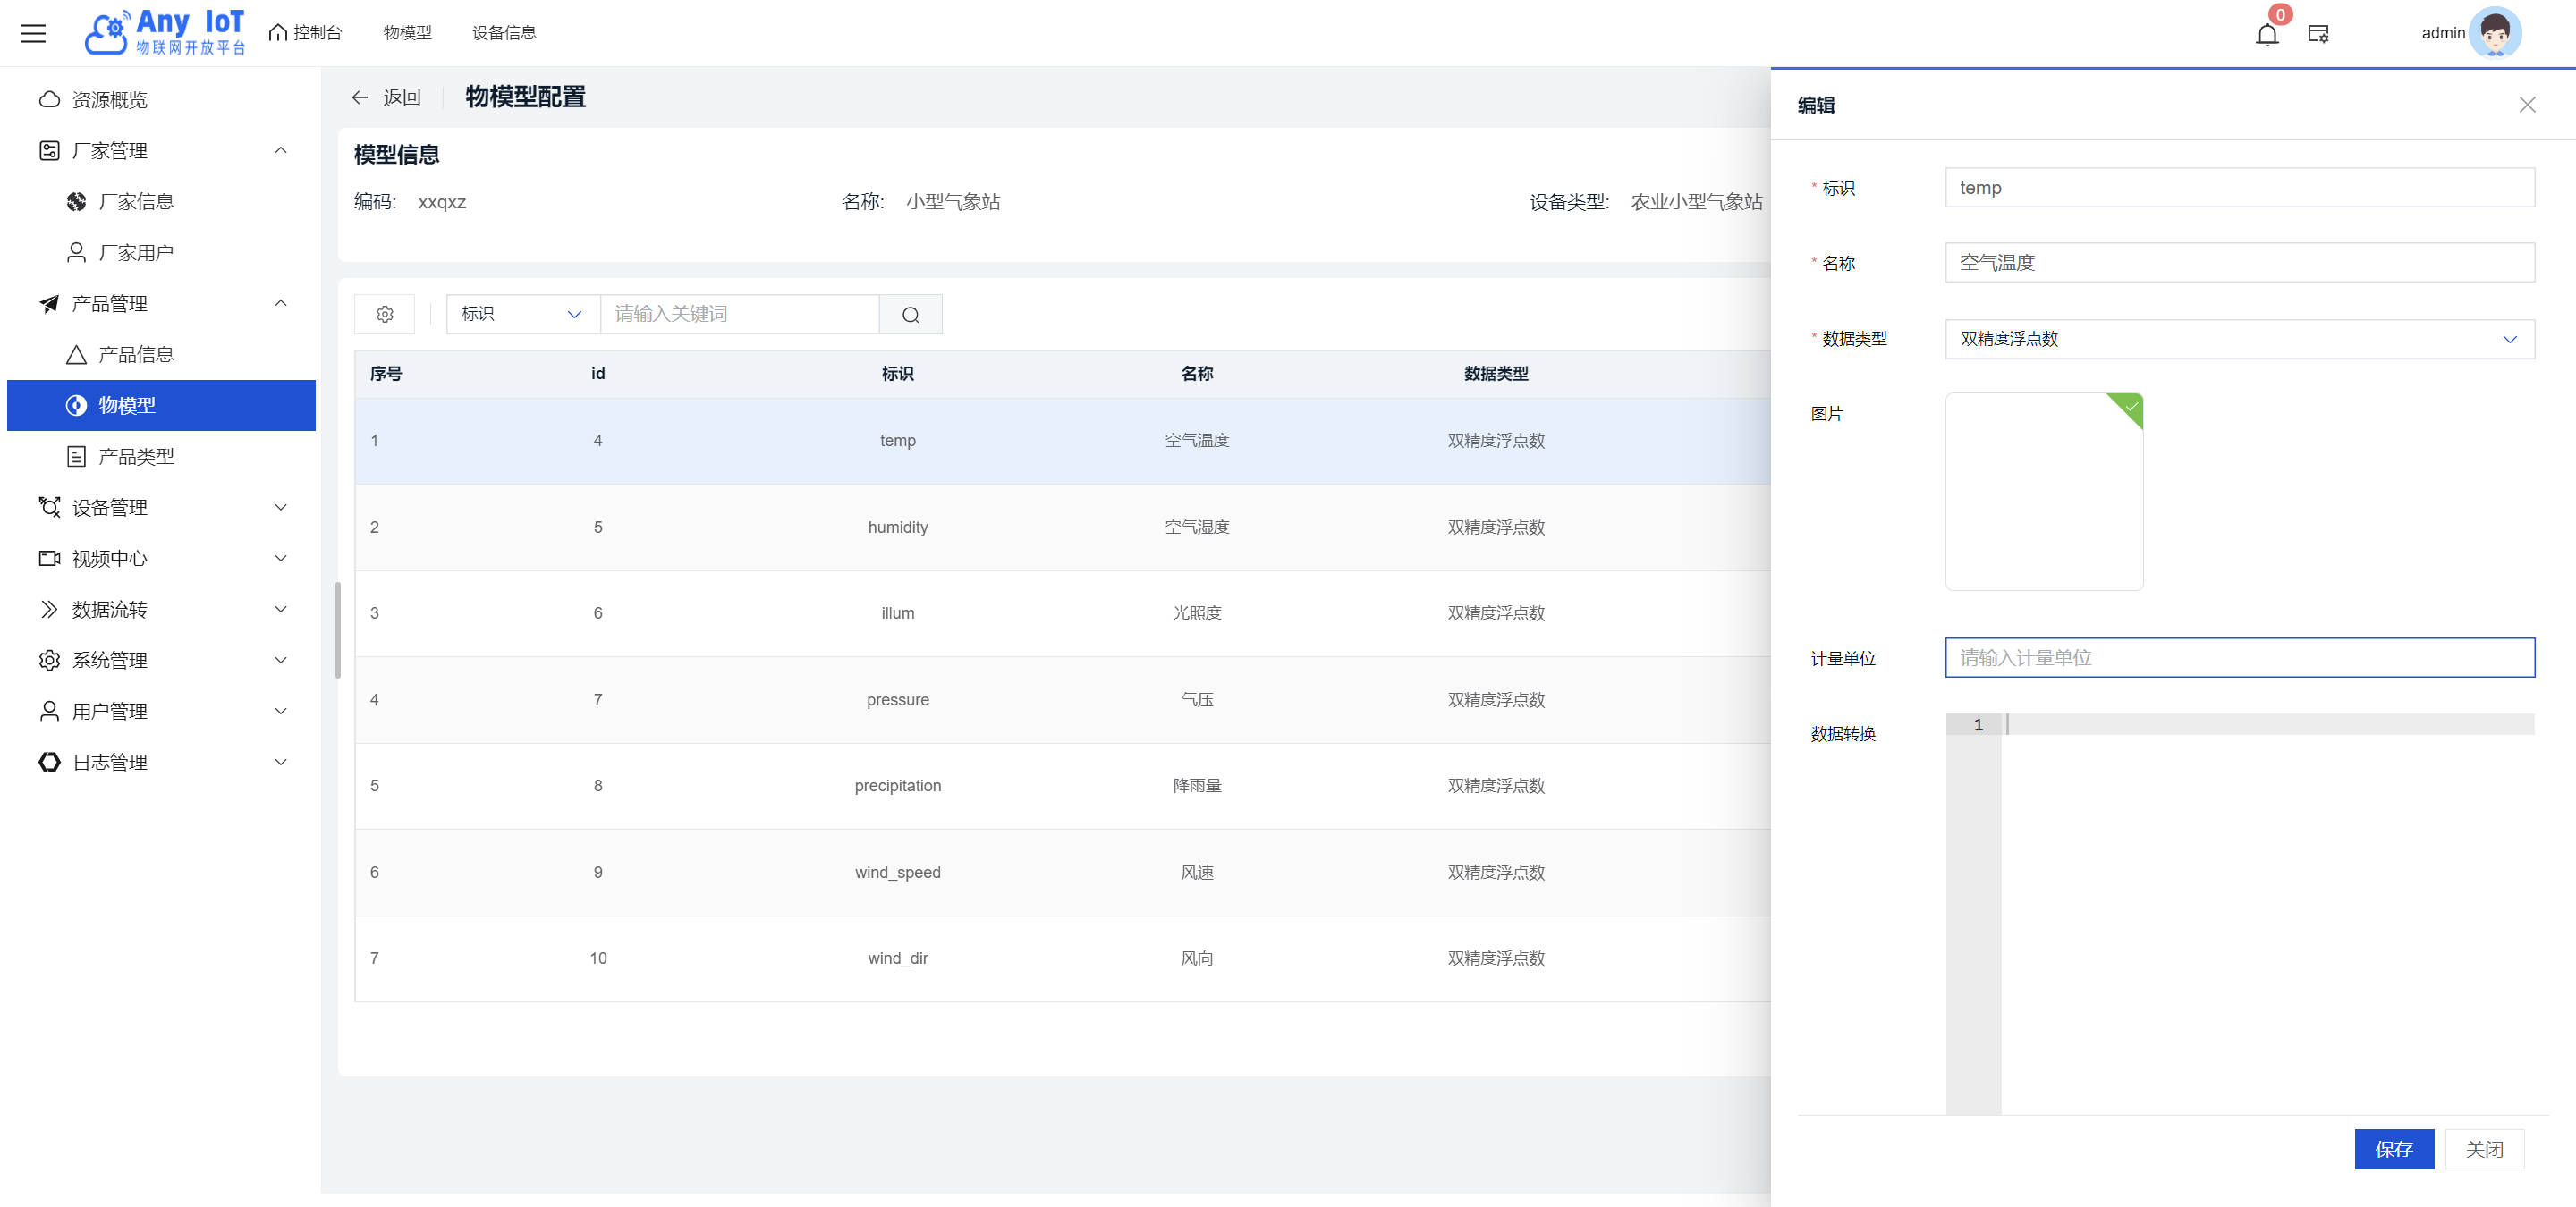
Task: Click the 计量单位 input field
Action: [2238, 657]
